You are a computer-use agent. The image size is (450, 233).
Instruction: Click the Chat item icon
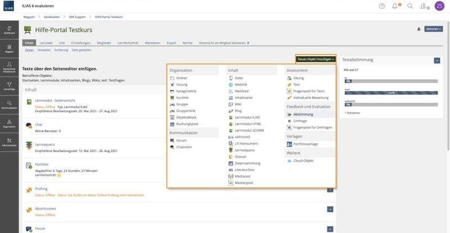tap(29, 126)
